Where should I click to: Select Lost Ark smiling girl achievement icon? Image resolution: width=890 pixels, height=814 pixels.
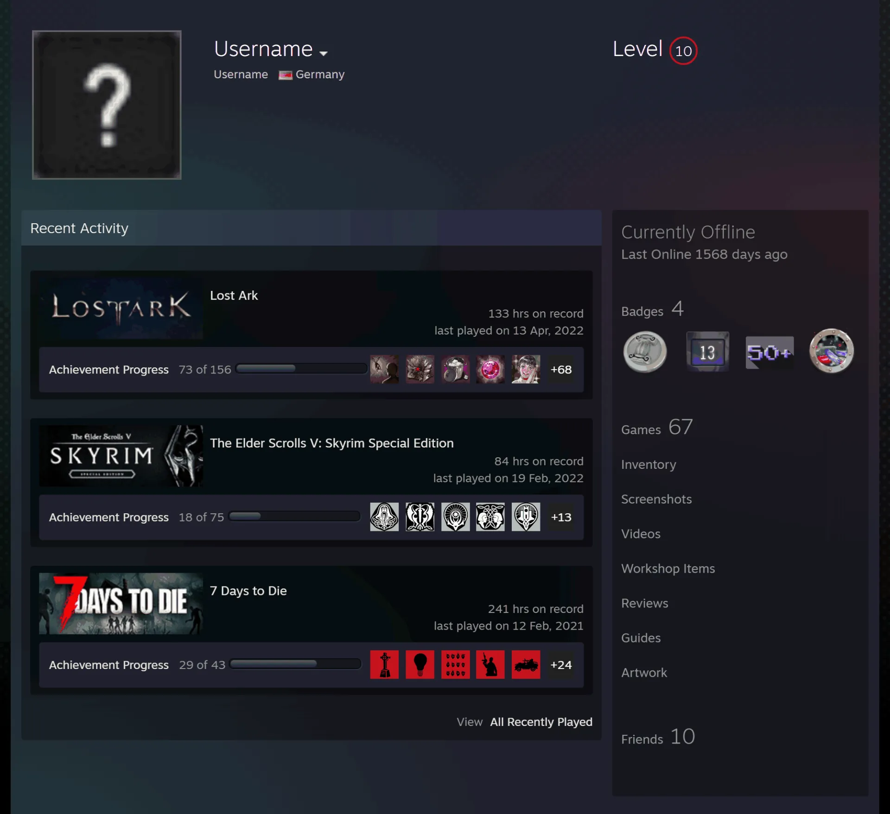[x=526, y=369]
